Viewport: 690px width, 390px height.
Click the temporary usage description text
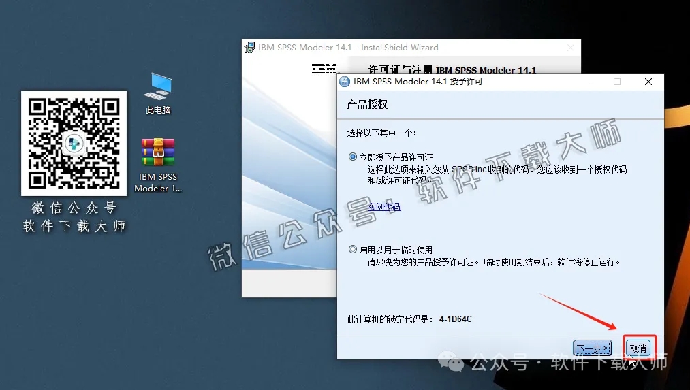(495, 262)
